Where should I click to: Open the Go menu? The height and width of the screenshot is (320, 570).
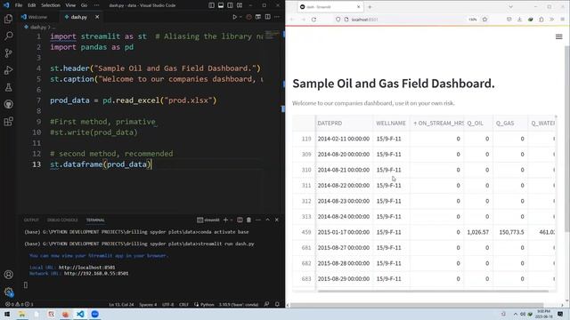(84, 5)
